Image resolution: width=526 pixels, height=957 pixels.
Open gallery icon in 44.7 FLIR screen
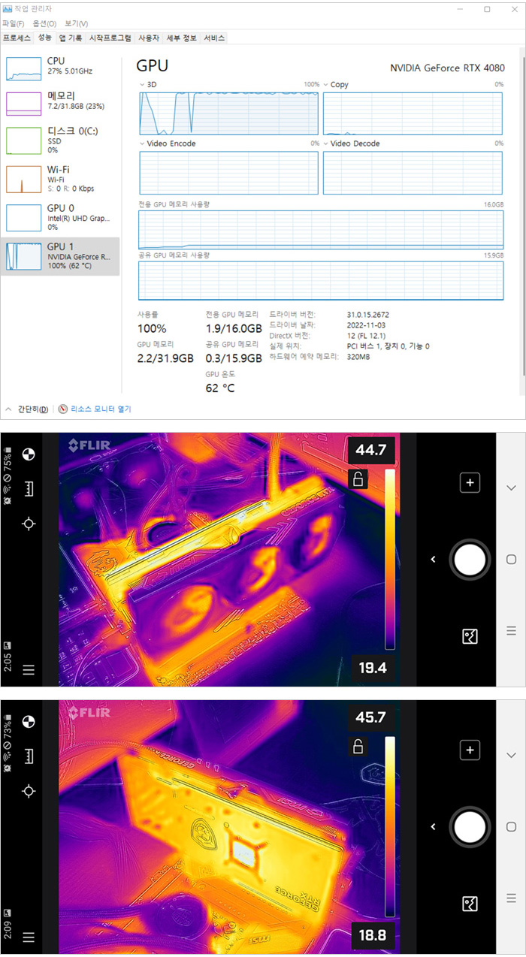coord(470,637)
